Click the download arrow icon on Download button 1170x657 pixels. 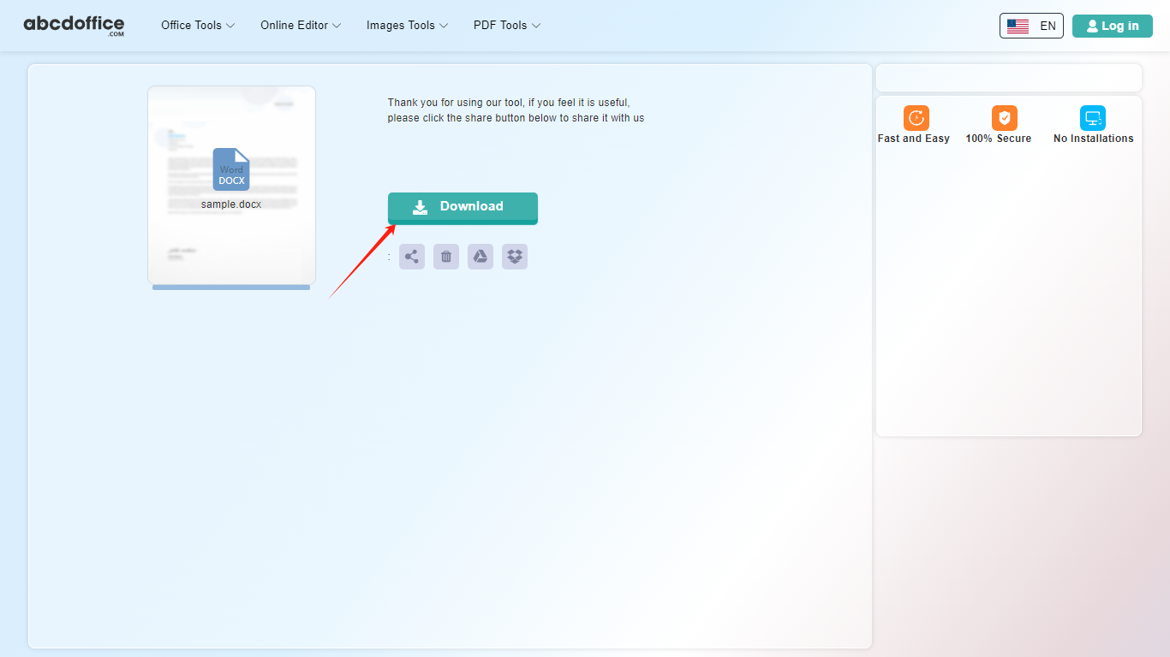tap(419, 207)
